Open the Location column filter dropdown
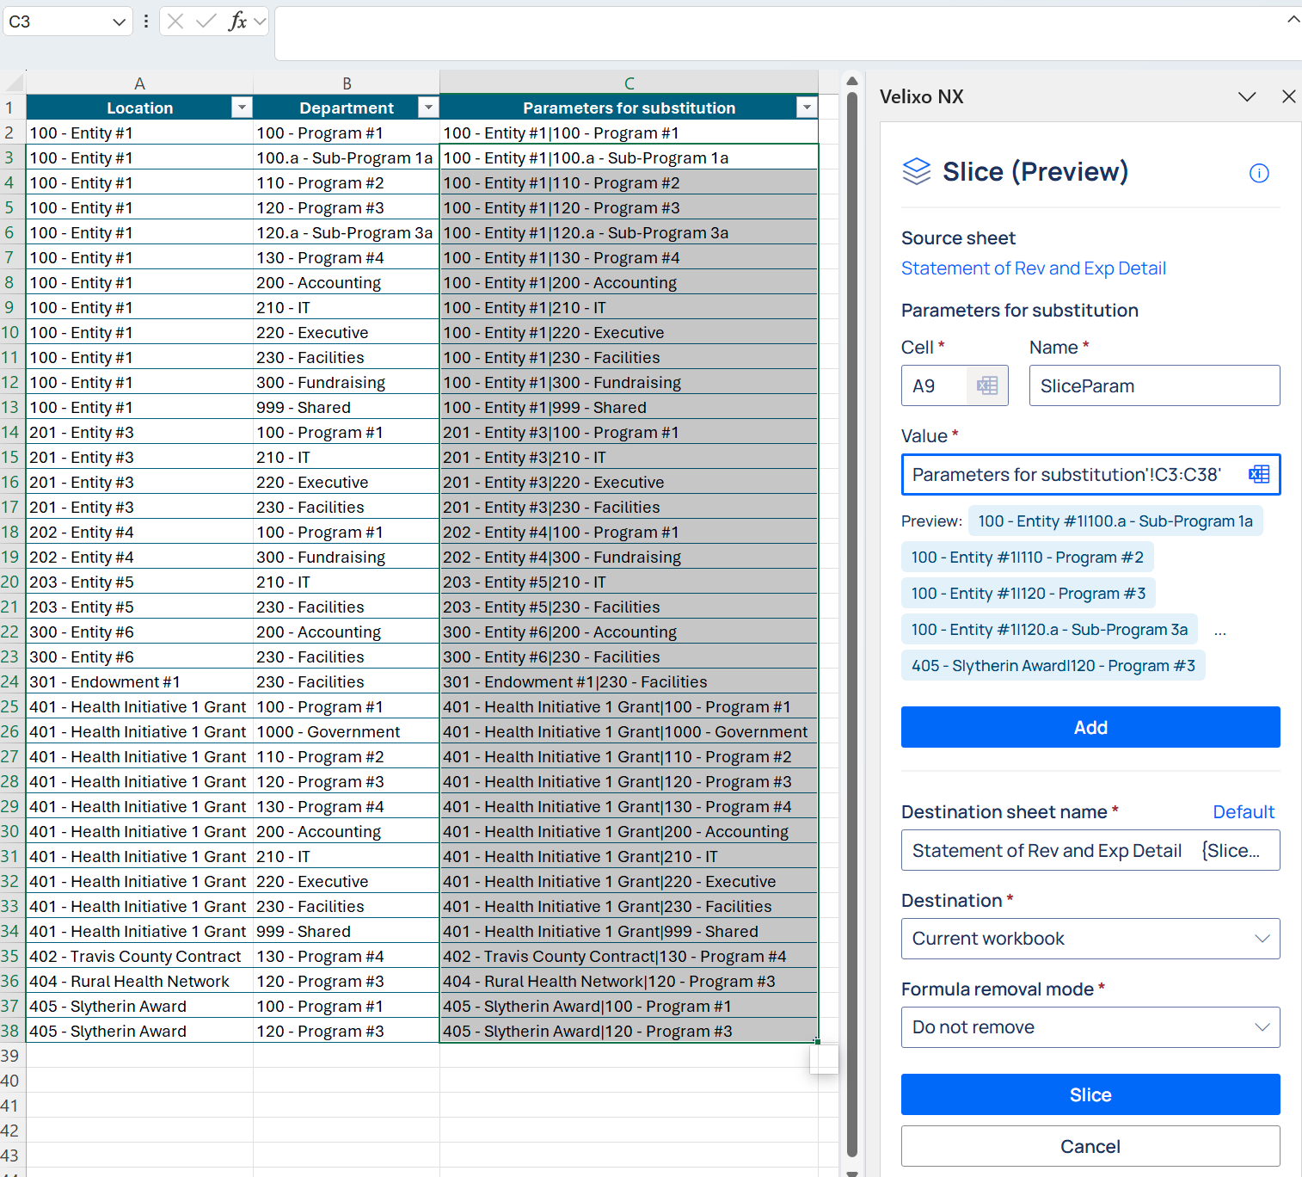 (x=242, y=108)
